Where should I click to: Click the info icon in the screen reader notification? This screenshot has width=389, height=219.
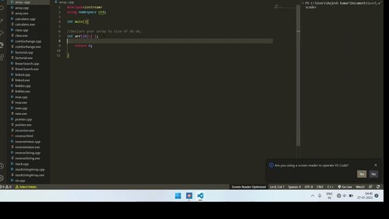point(271,165)
